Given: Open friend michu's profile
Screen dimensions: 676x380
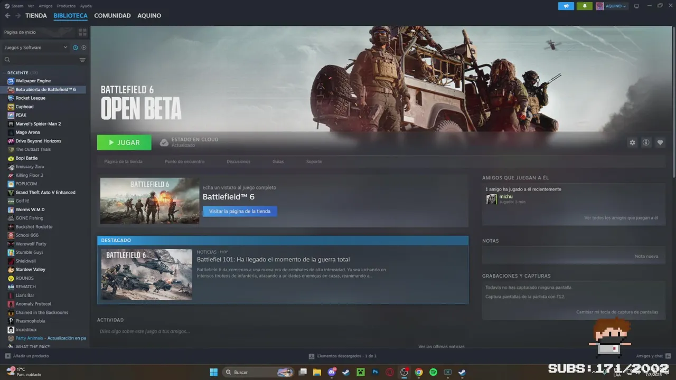Looking at the screenshot, I should point(505,197).
